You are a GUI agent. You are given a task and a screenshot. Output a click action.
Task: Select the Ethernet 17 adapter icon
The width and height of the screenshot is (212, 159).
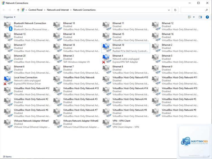coord(8,48)
